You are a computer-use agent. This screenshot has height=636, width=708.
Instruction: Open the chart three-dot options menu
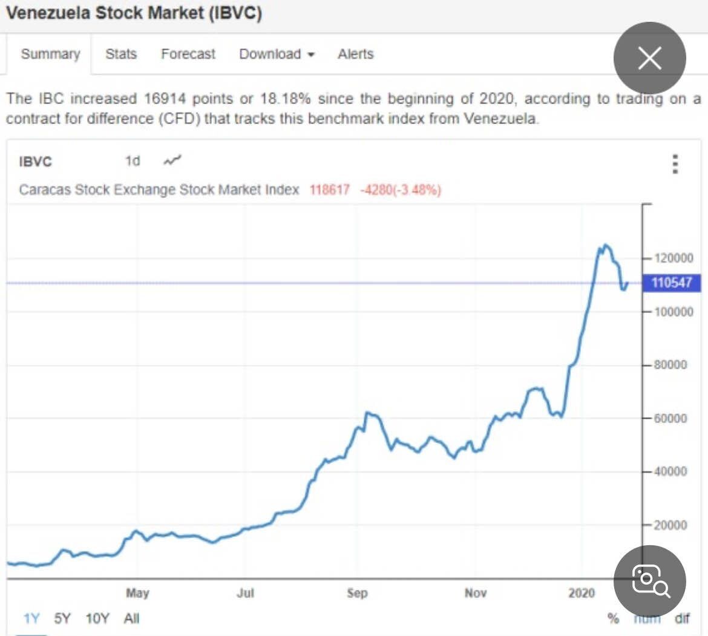click(675, 164)
